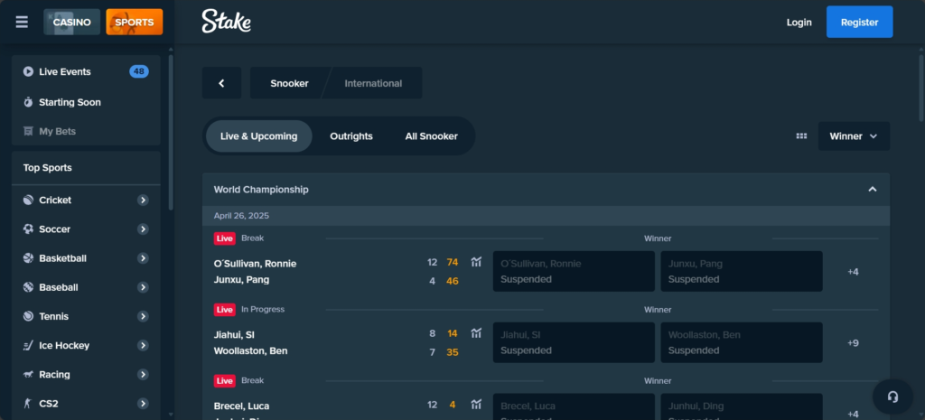The width and height of the screenshot is (925, 420).
Task: Open the Woollaston, Ben match name
Action: 251,351
